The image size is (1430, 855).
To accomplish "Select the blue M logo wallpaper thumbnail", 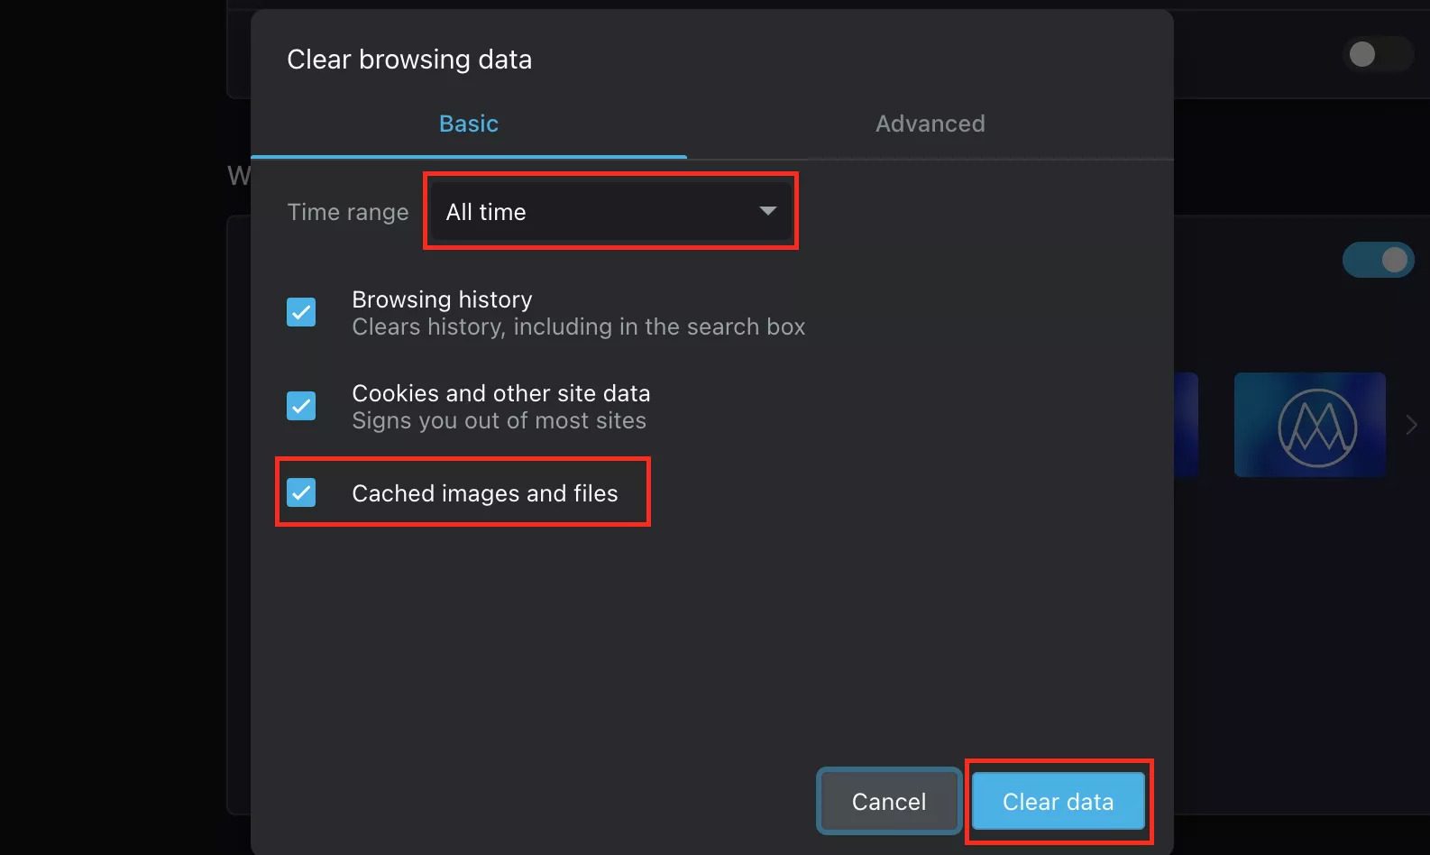I will [x=1309, y=425].
